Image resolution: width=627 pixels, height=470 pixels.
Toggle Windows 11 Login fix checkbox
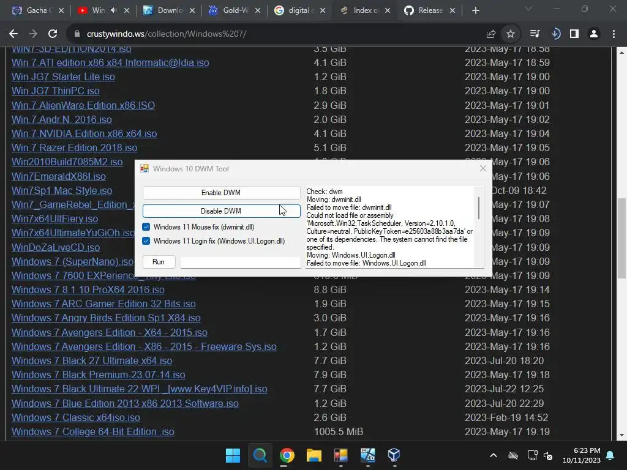pos(146,241)
